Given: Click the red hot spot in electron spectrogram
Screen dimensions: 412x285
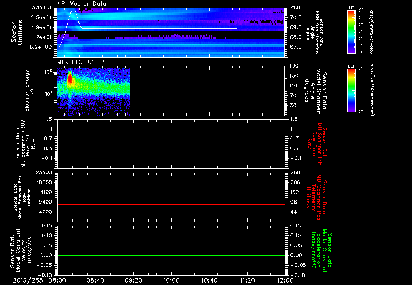Looking at the screenshot, I should pyautogui.click(x=70, y=80).
